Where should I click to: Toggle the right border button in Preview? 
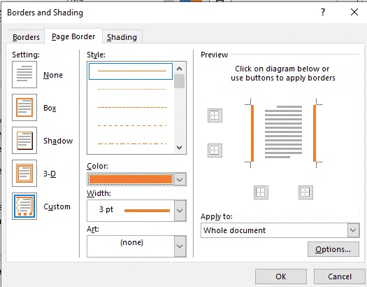pyautogui.click(x=305, y=192)
